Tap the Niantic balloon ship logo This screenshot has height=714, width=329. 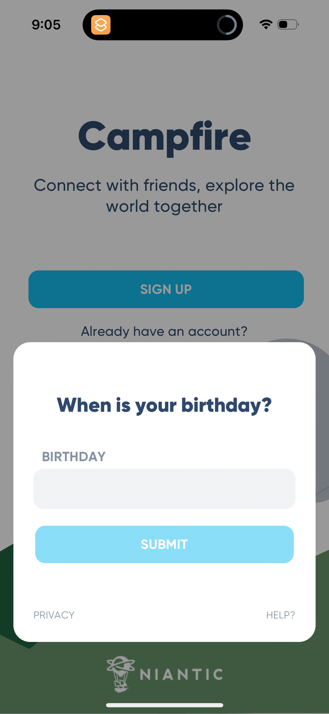coord(121,674)
